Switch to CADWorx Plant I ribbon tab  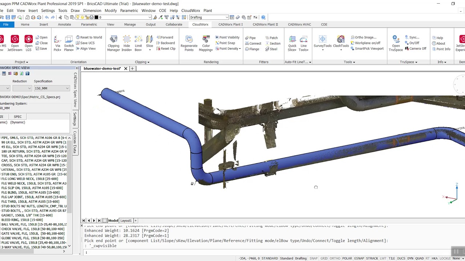click(230, 24)
